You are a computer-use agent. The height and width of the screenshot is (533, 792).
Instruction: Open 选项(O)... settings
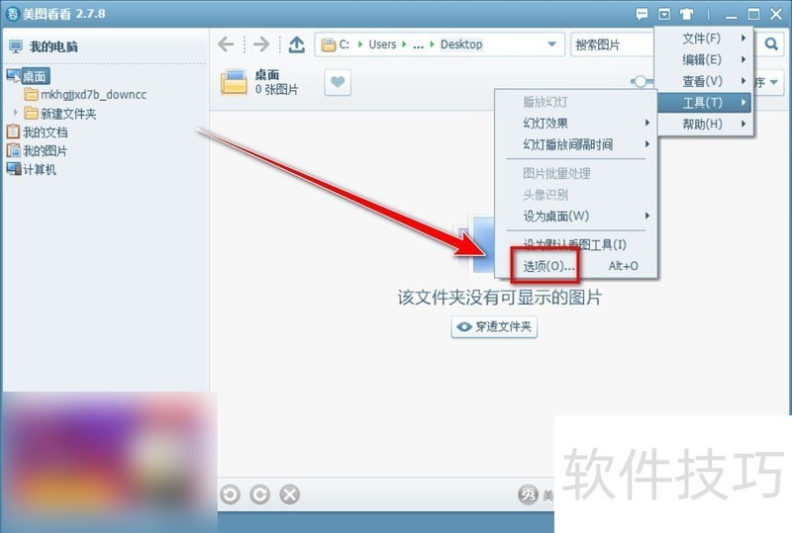[576, 266]
